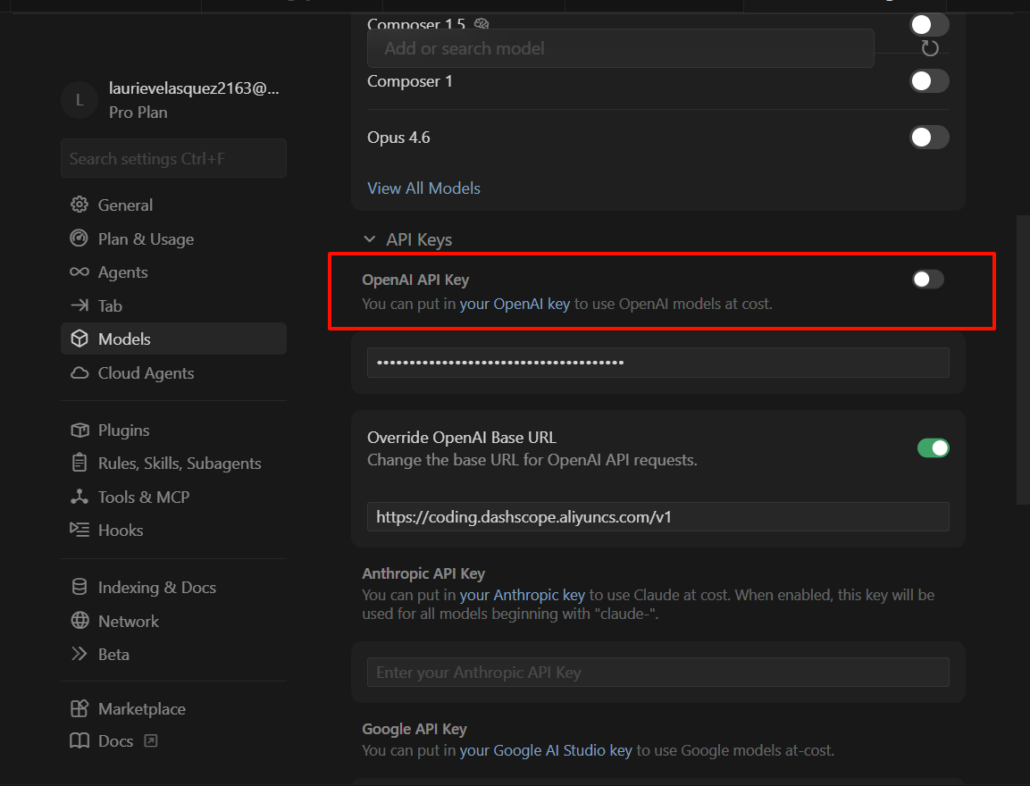Open the General settings page
Viewport: 1030px width, 786px height.
pyautogui.click(x=173, y=205)
